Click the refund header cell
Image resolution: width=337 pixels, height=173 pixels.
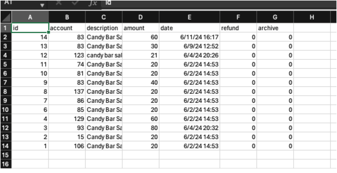(238, 28)
